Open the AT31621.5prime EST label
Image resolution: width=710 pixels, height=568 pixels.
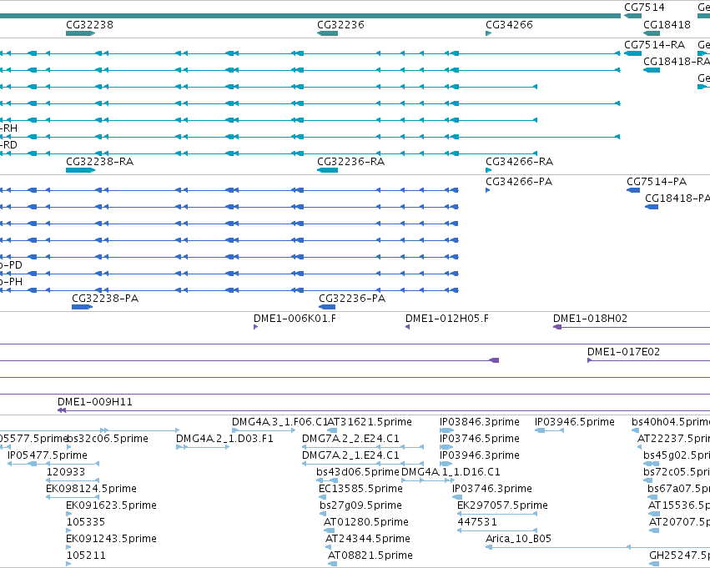[370, 422]
